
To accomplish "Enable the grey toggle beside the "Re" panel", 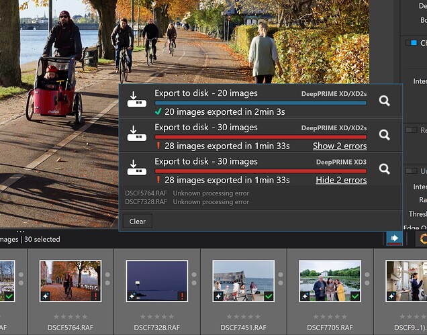I will coord(410,130).
